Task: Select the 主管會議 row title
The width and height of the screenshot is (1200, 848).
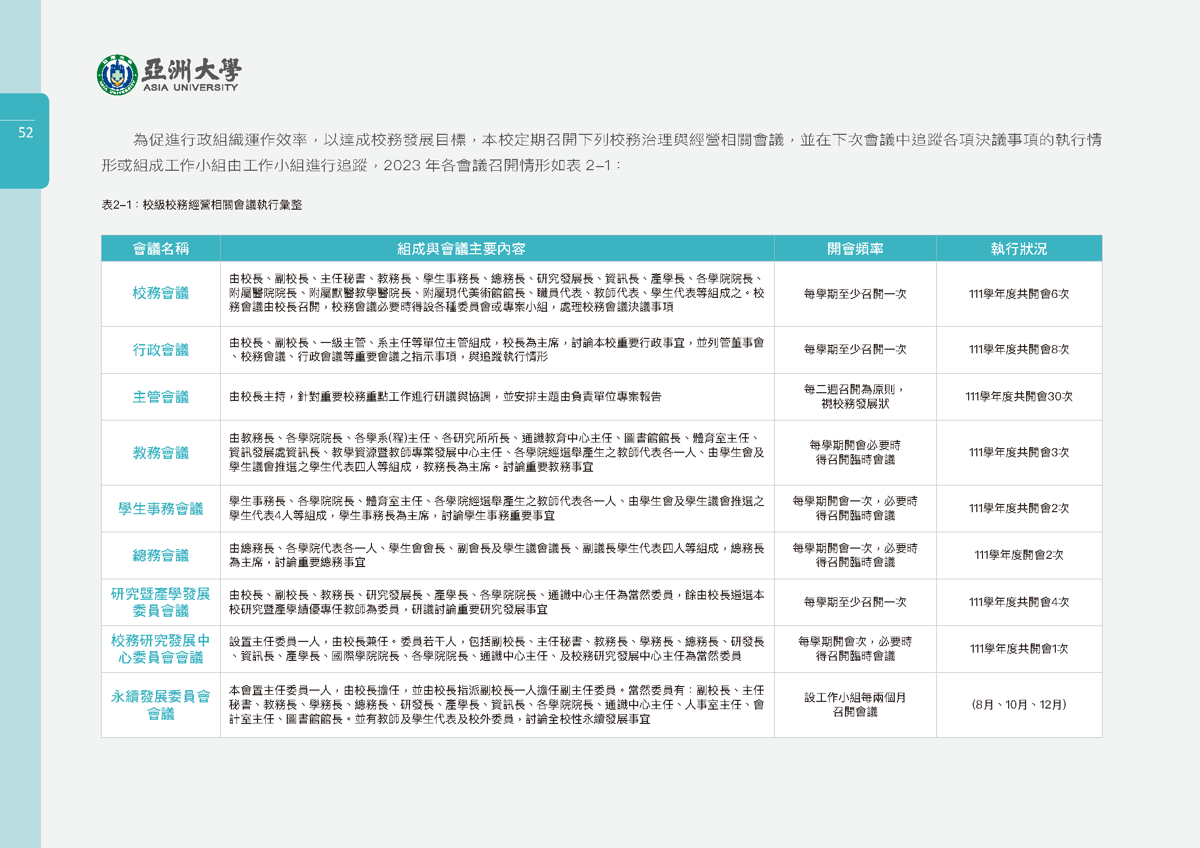Action: tap(161, 397)
